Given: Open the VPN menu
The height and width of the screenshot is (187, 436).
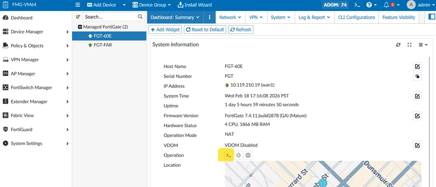Looking at the screenshot, I should click(x=256, y=17).
